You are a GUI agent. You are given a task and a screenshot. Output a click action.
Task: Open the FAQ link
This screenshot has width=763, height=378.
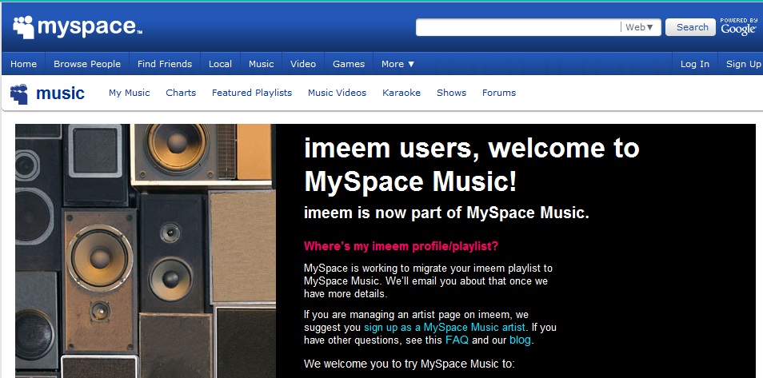(x=457, y=340)
